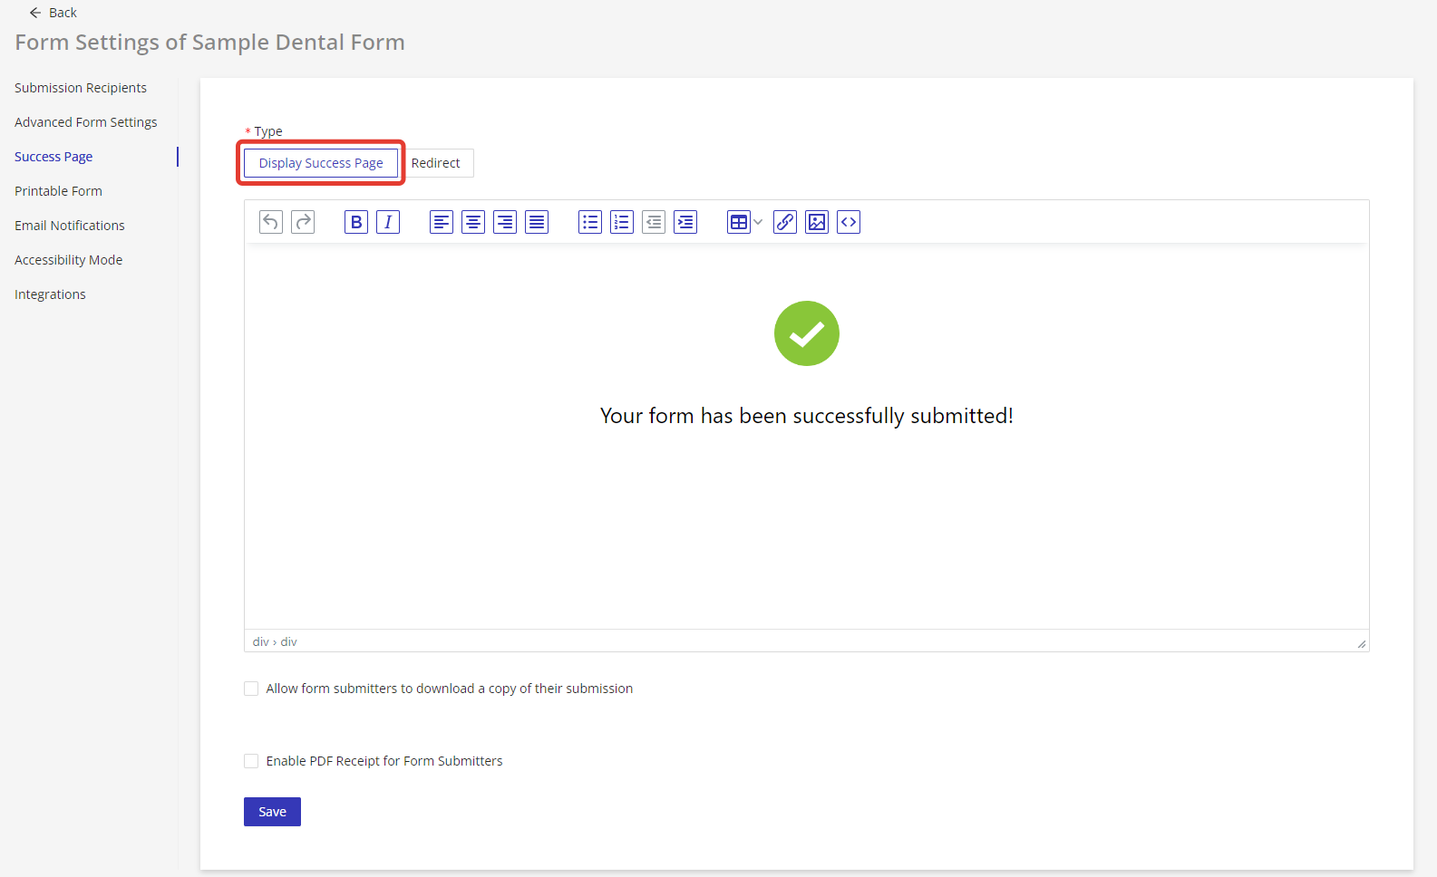Enable PDF Receipt for Form Submitters

[251, 761]
